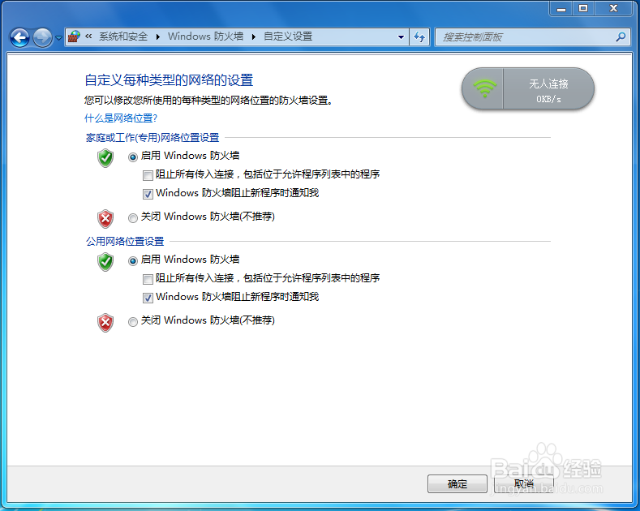
Task: Click red shield icon in public network section
Action: (x=105, y=323)
